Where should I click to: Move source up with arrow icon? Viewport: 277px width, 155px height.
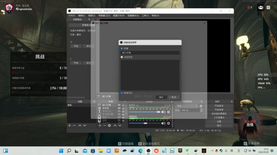tap(115, 125)
